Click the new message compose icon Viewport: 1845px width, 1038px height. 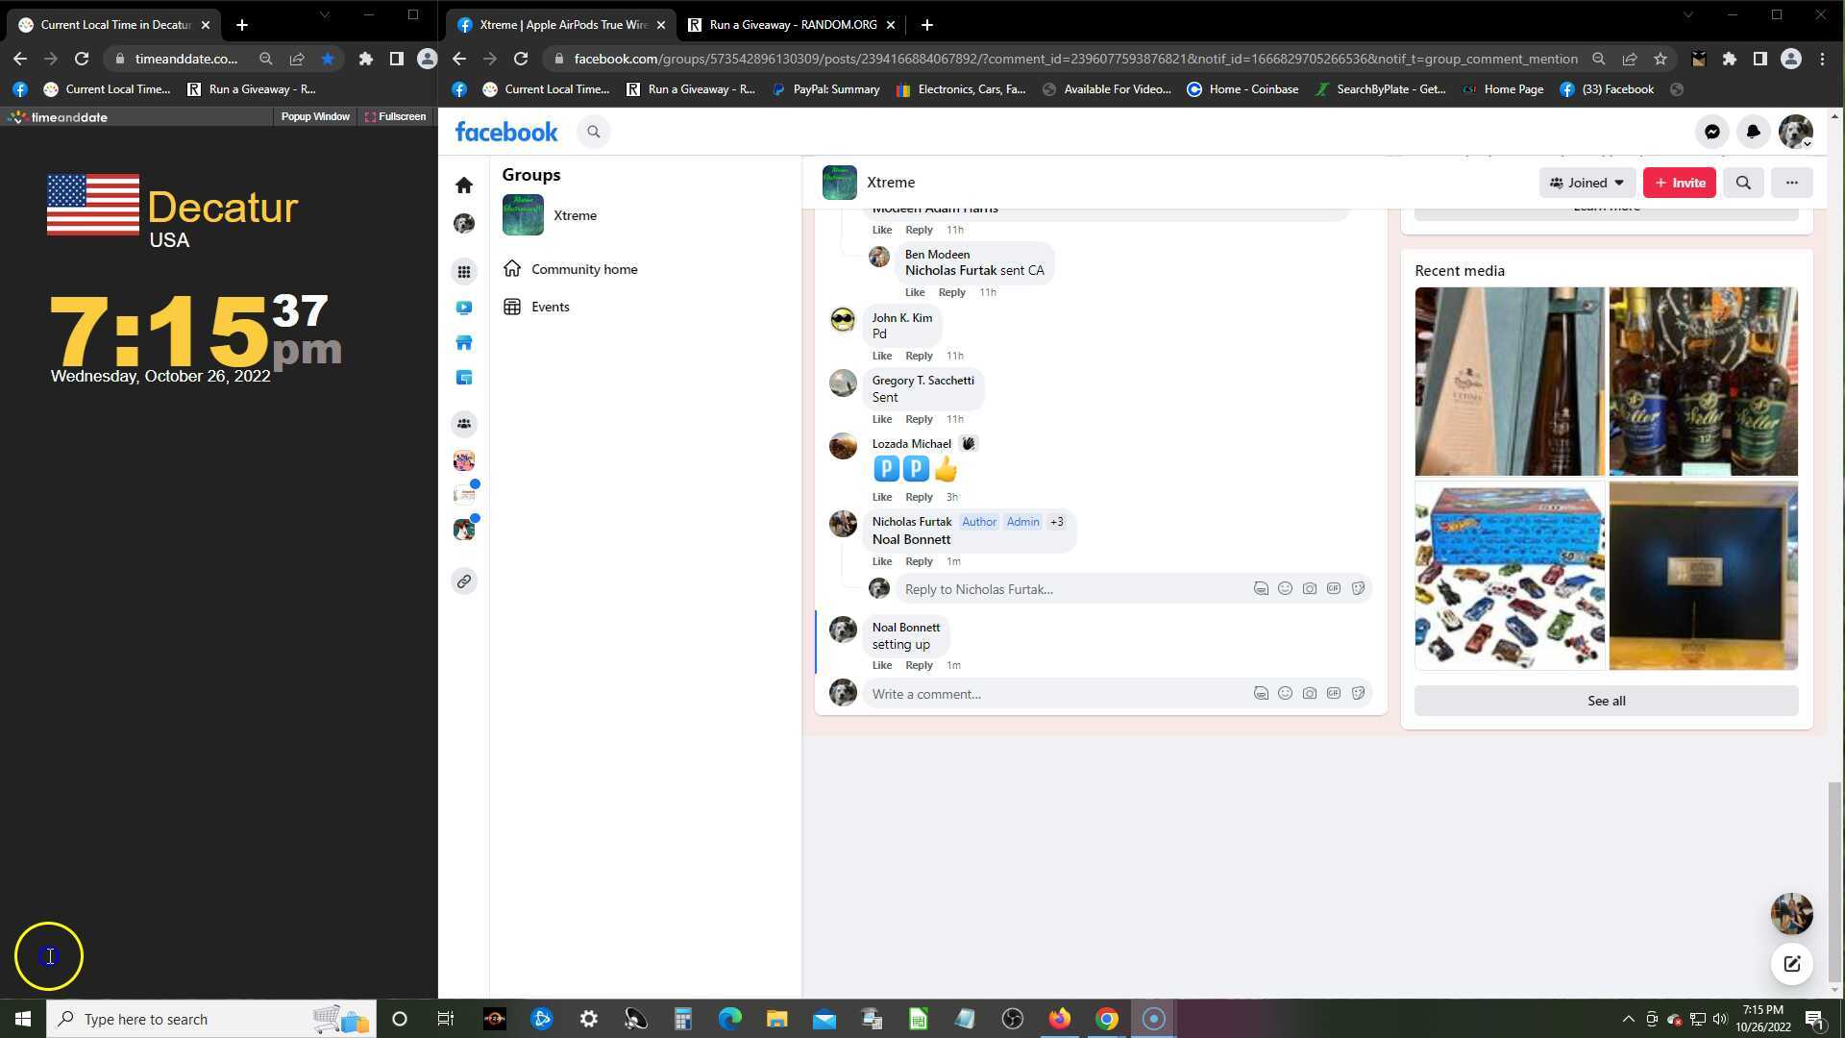click(x=1791, y=964)
